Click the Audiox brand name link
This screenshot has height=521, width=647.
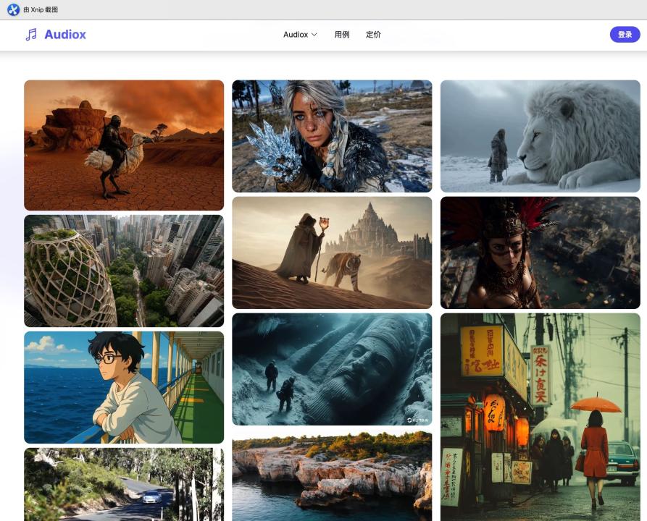(65, 35)
